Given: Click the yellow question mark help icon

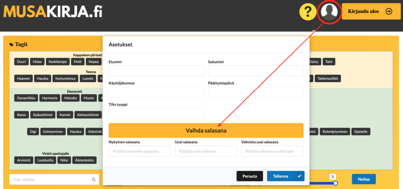Looking at the screenshot, I should click(x=308, y=12).
